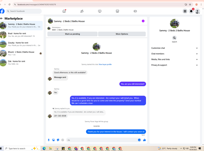
Task: Open the taskbar clock and date
Action: point(193,149)
